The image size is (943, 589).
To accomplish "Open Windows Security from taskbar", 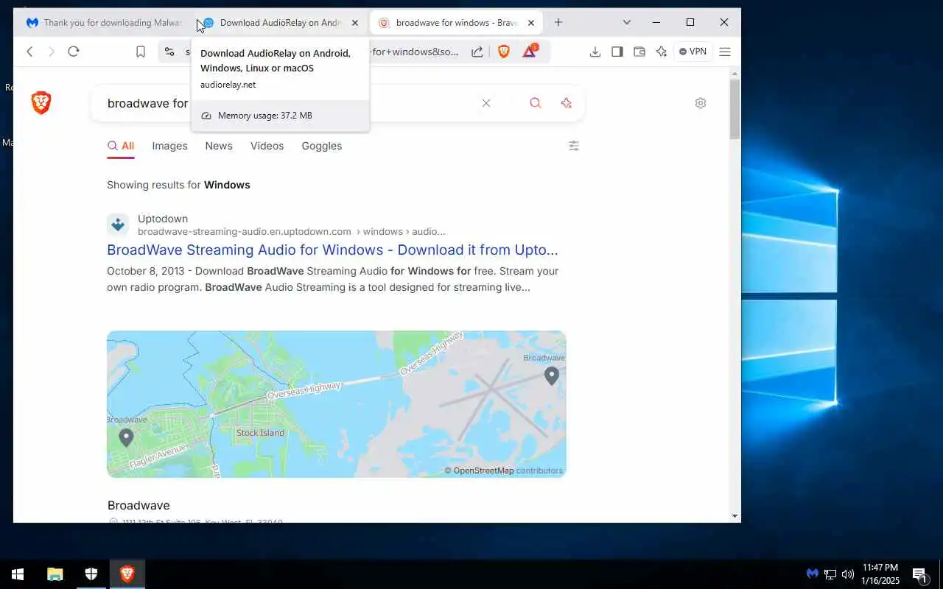I will click(x=91, y=574).
